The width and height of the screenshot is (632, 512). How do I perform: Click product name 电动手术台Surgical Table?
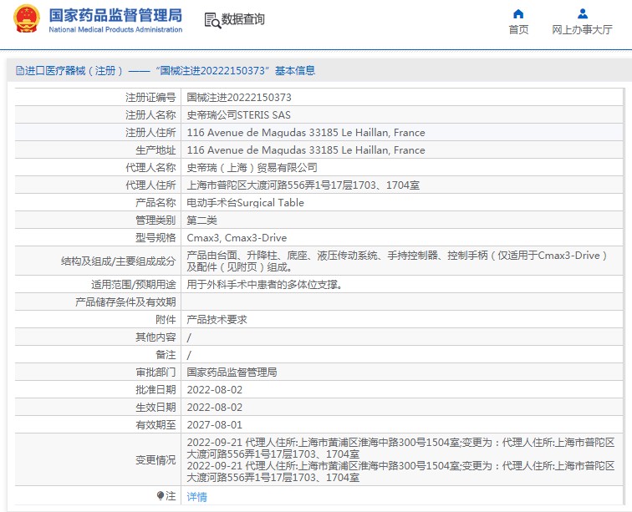coord(245,203)
